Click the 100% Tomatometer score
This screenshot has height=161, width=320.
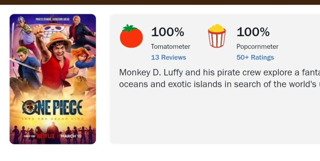point(168,32)
